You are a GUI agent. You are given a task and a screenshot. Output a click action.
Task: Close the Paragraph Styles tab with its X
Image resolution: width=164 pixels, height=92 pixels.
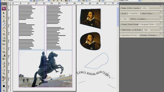tap(155, 24)
